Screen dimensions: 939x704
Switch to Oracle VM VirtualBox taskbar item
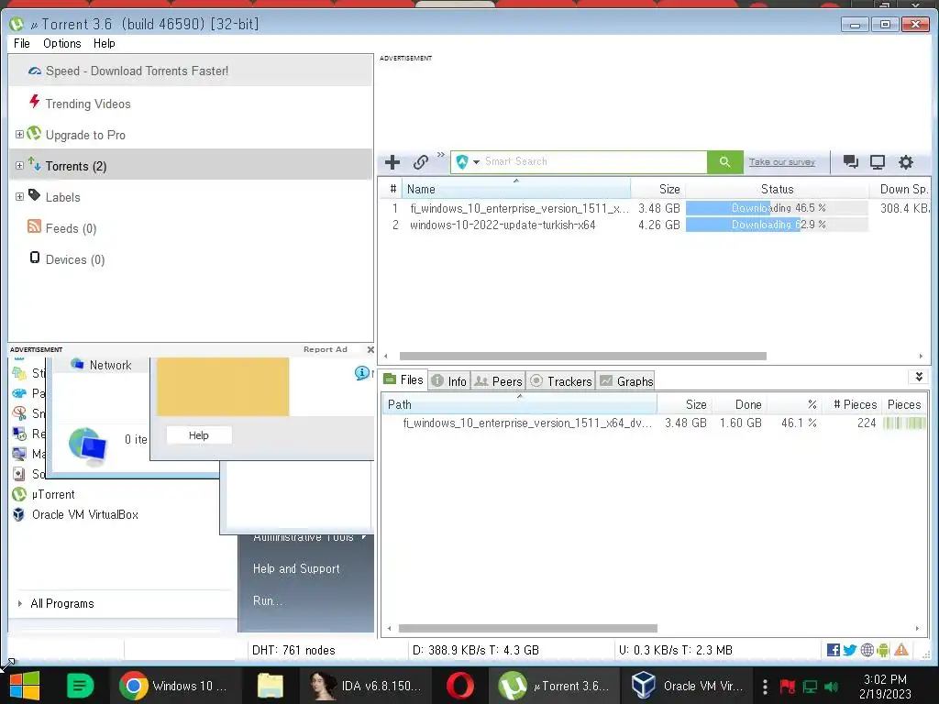689,686
